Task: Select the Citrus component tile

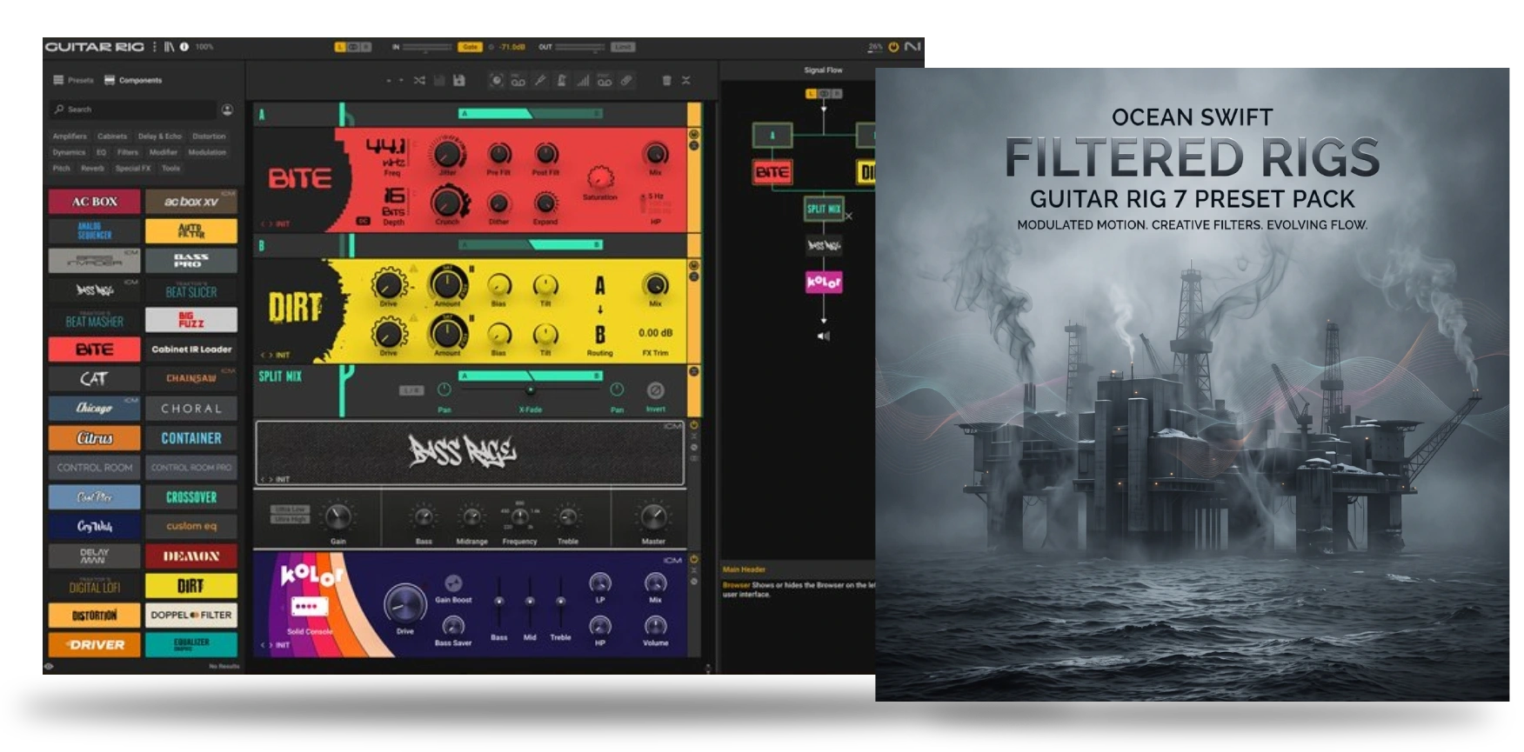Action: point(94,438)
